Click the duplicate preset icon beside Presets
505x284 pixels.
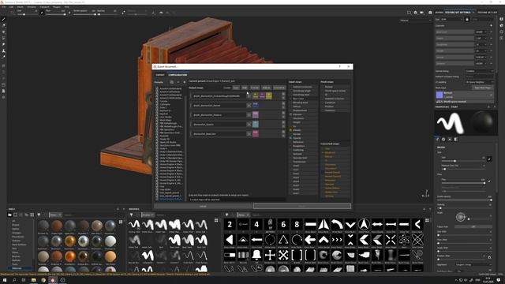point(172,82)
